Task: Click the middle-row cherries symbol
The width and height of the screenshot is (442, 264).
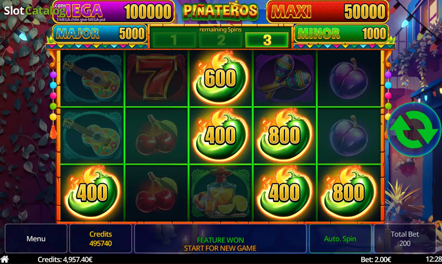Action: (156, 136)
